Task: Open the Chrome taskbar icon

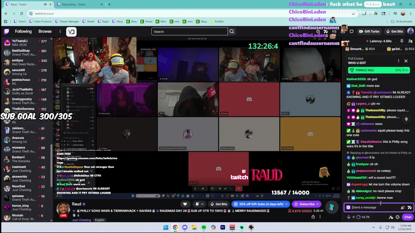Action: point(175,227)
